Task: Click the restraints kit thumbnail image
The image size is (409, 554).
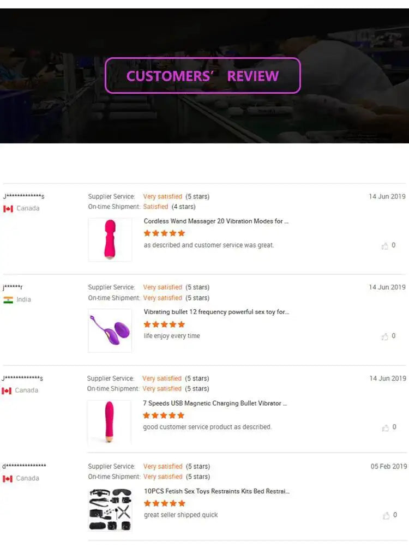Action: pos(110,509)
